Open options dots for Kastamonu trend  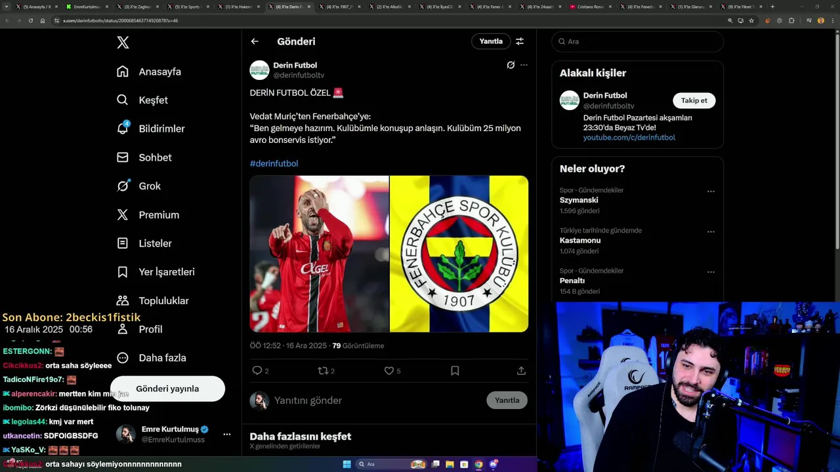711,232
